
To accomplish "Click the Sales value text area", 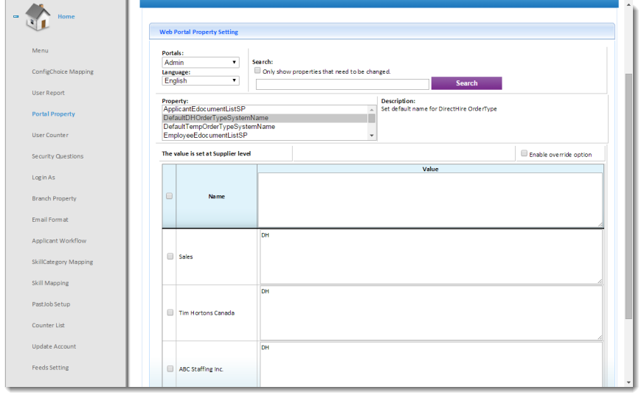I will click(x=430, y=256).
